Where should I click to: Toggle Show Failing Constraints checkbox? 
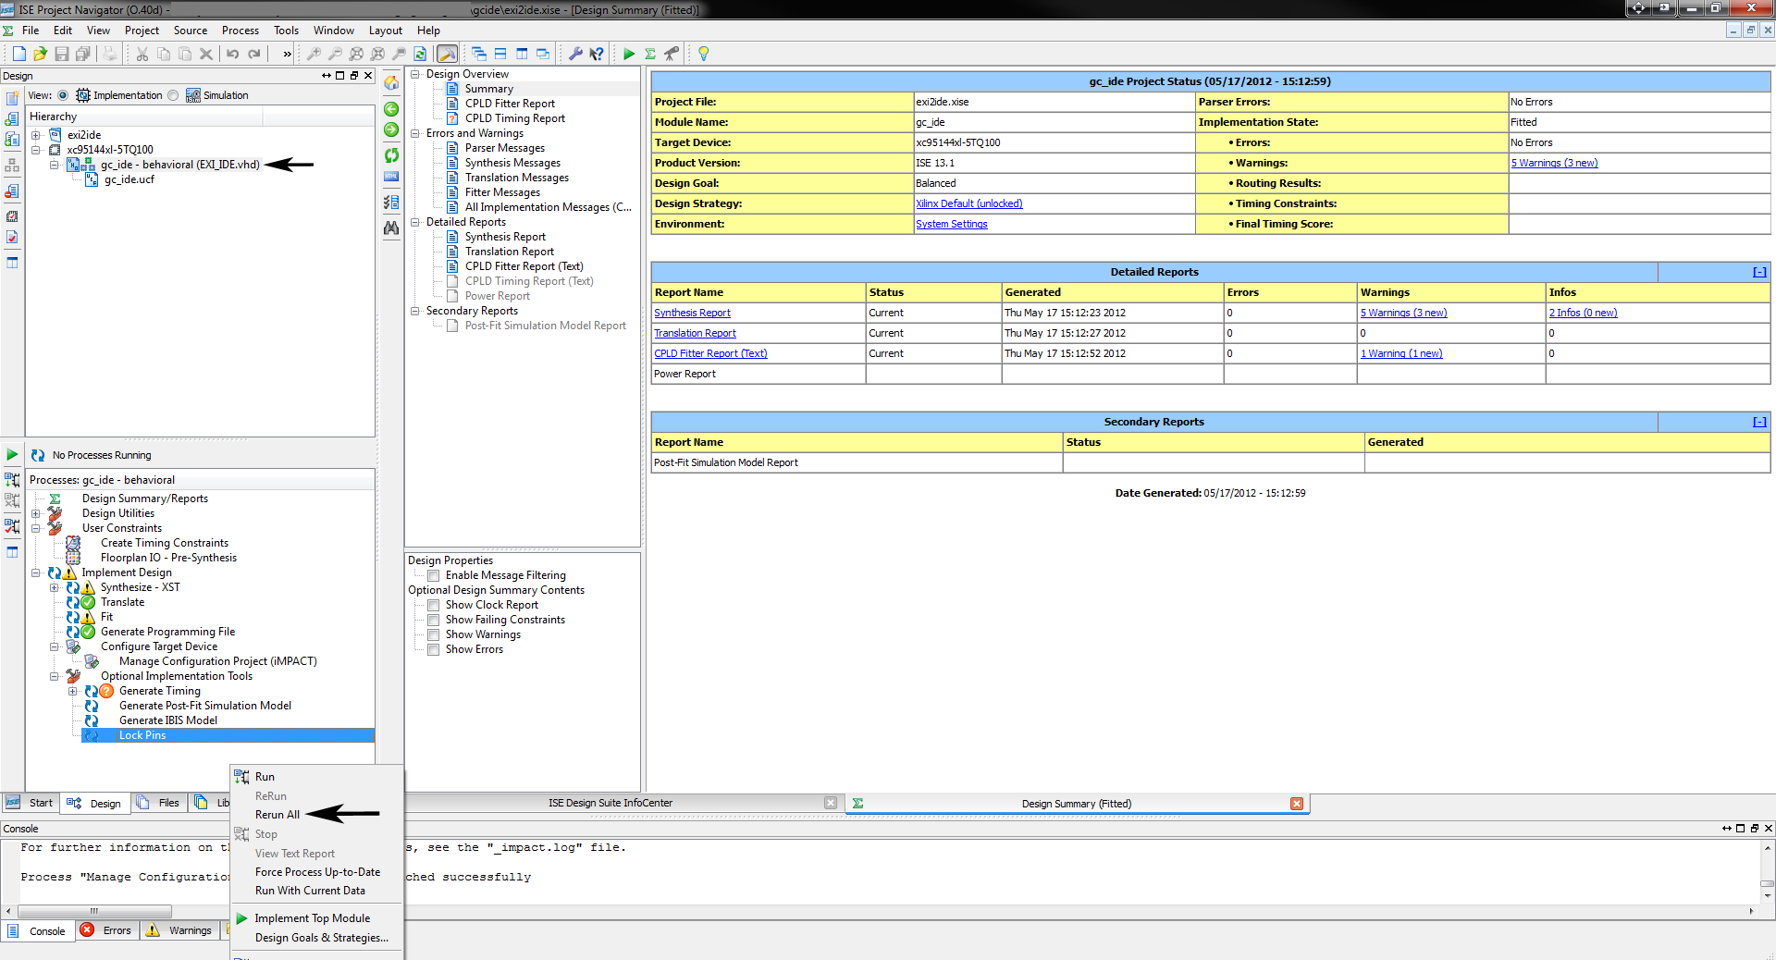tap(433, 620)
